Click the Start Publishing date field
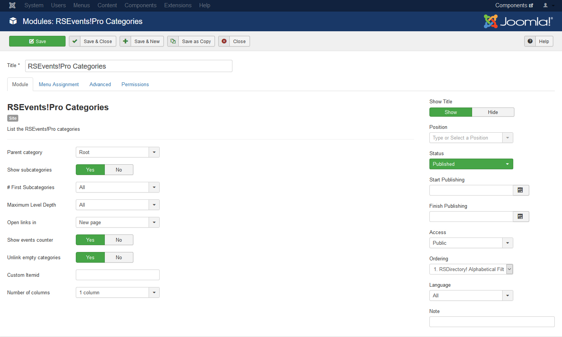Image resolution: width=562 pixels, height=337 pixels. [x=471, y=190]
